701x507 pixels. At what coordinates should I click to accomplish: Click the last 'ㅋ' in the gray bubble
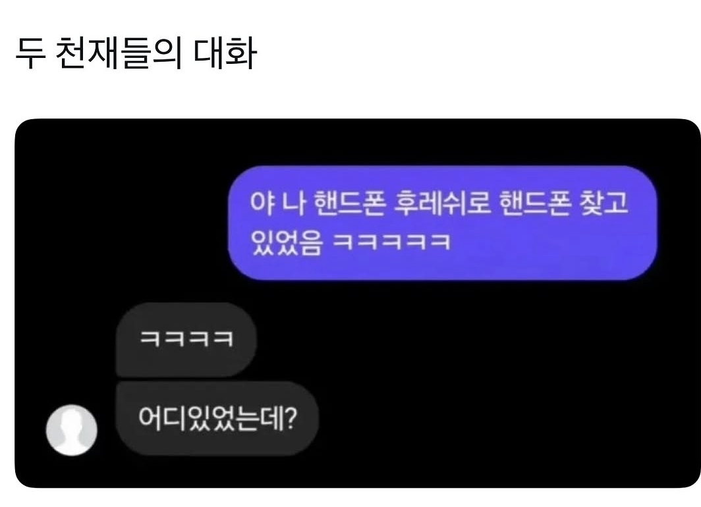(222, 338)
